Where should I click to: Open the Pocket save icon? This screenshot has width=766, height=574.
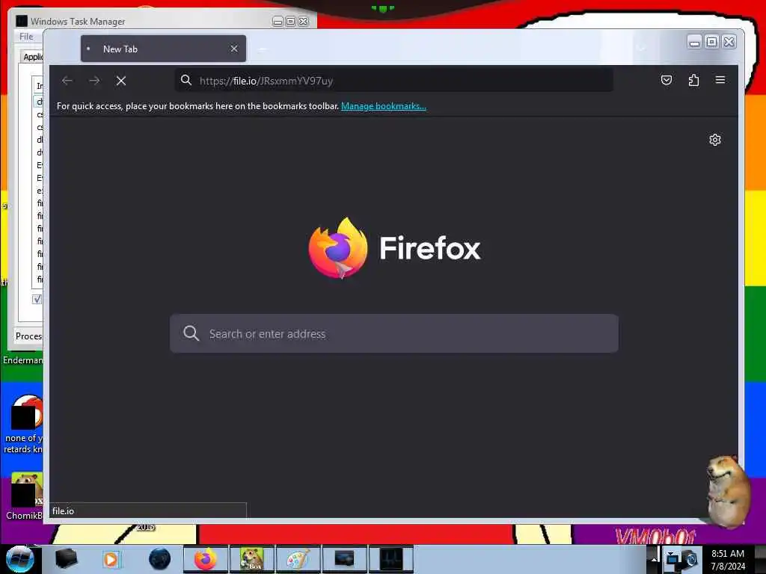667,80
